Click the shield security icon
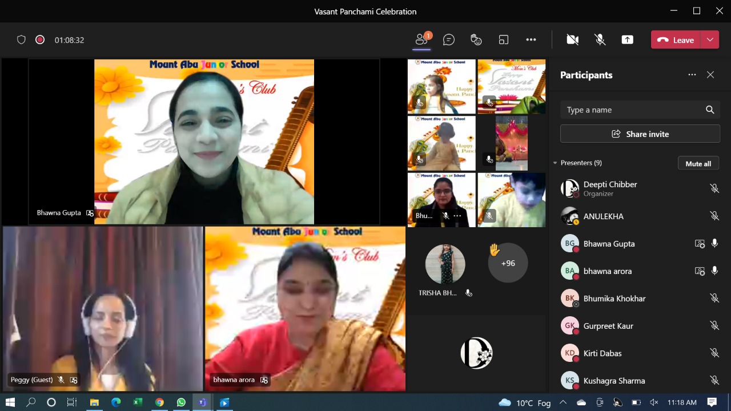Image resolution: width=731 pixels, height=411 pixels. [x=21, y=39]
